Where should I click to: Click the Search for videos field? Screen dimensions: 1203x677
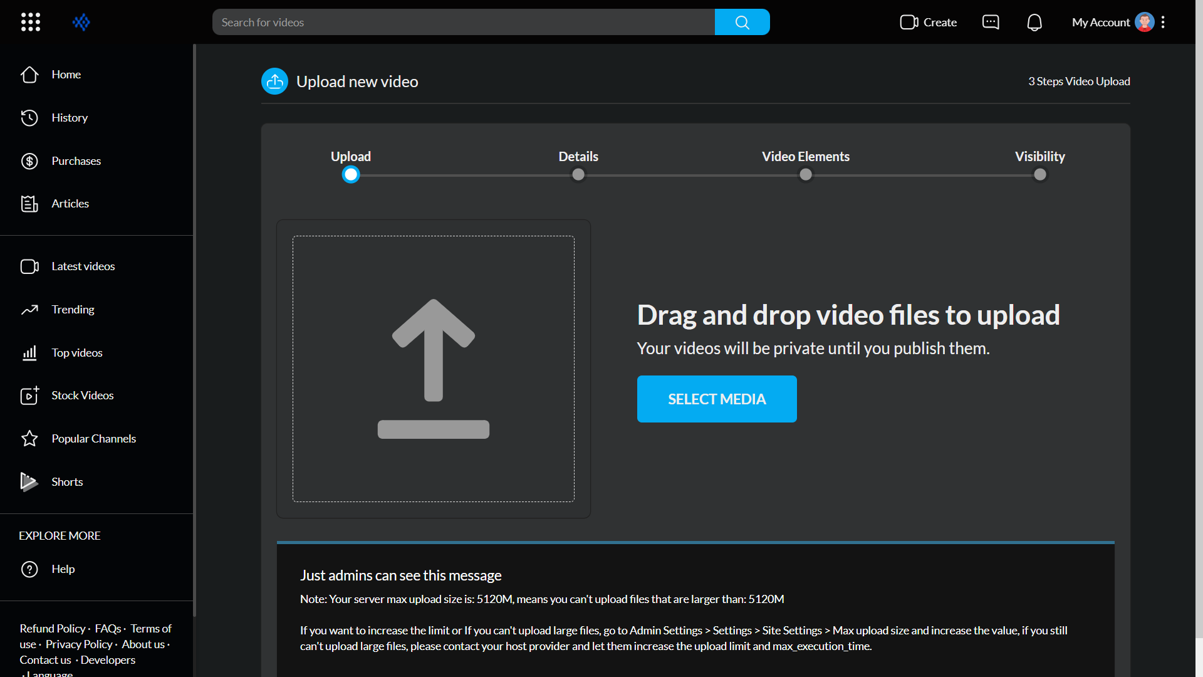464,23
